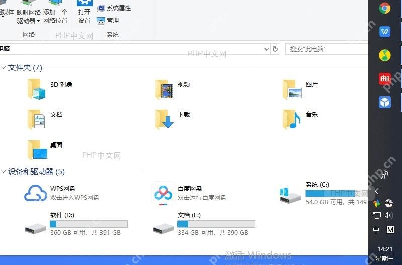The height and width of the screenshot is (265, 402).
Task: Open the 视频 folder
Action: tap(164, 89)
